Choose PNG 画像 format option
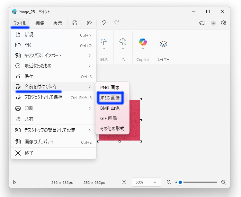The width and height of the screenshot is (241, 197). (110, 88)
